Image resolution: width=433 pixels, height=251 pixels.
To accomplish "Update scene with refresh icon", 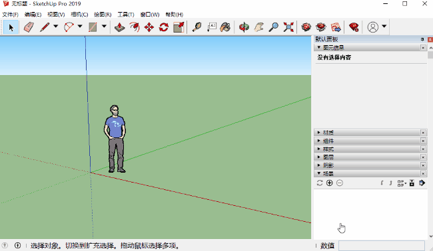I will click(320, 183).
